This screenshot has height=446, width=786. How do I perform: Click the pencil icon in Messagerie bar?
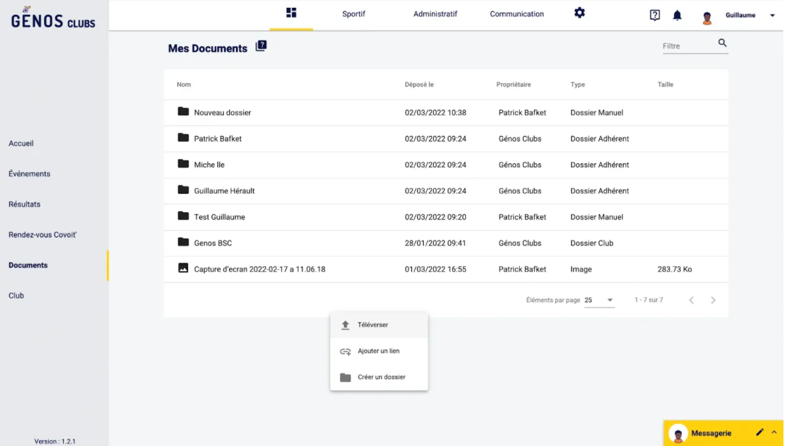(759, 432)
